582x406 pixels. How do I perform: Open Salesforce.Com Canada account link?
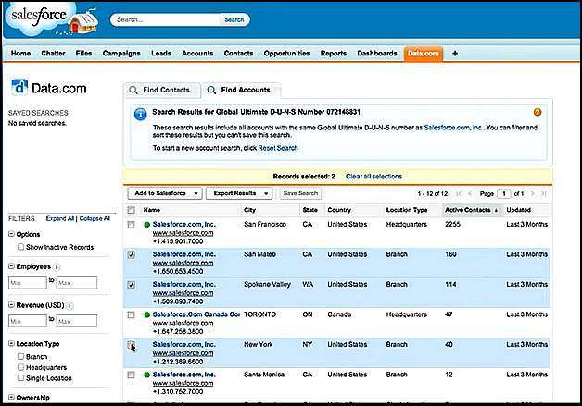pos(196,314)
